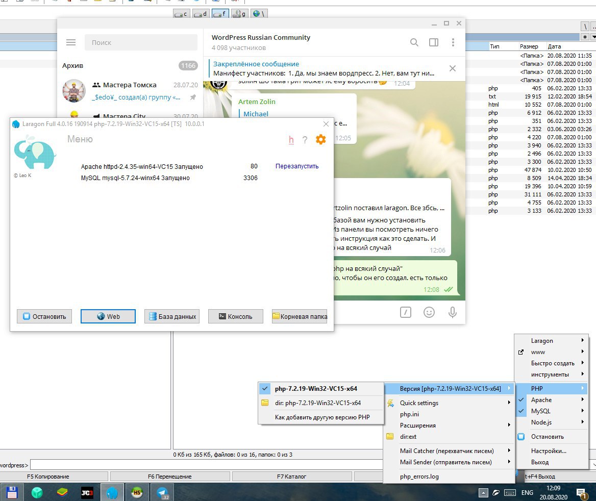Expand Версия php-7.2.19 submenu
The image size is (596, 501).
(x=449, y=388)
